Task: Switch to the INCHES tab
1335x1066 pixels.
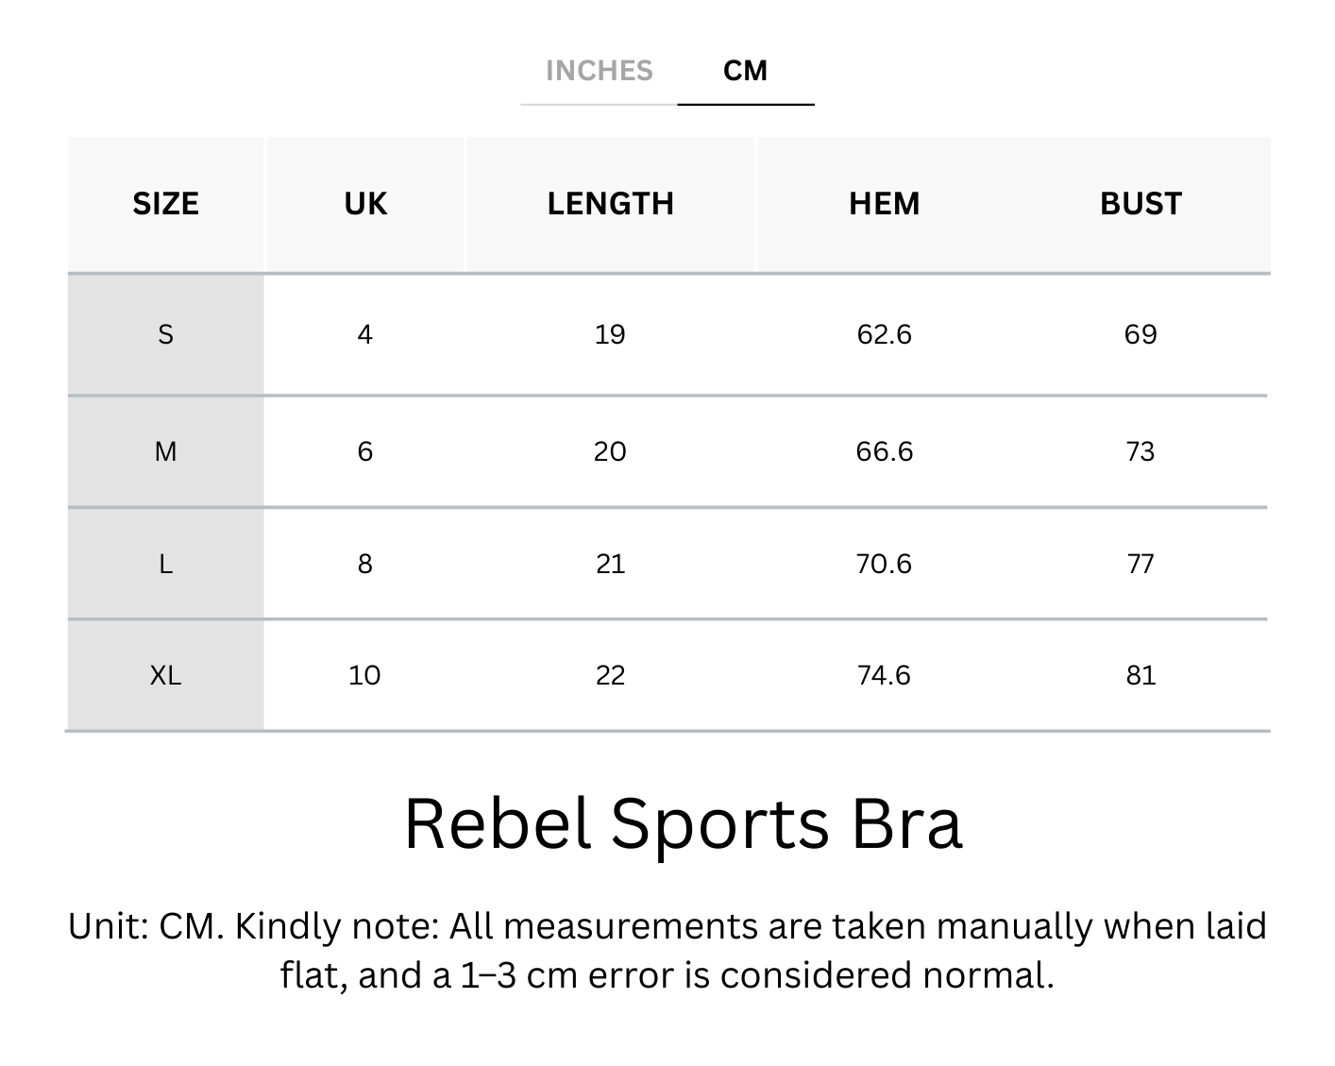Action: click(599, 71)
